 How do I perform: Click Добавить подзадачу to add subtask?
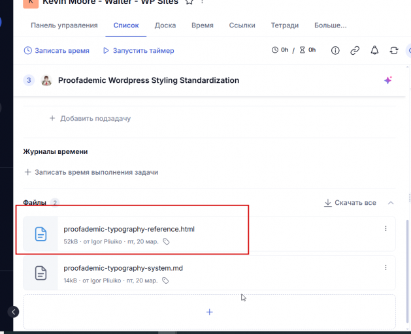click(90, 119)
